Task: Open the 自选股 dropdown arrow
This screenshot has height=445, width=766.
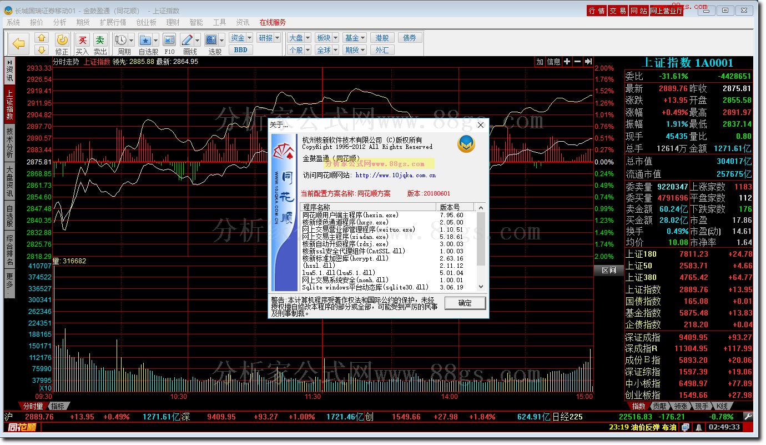Action: tap(155, 40)
